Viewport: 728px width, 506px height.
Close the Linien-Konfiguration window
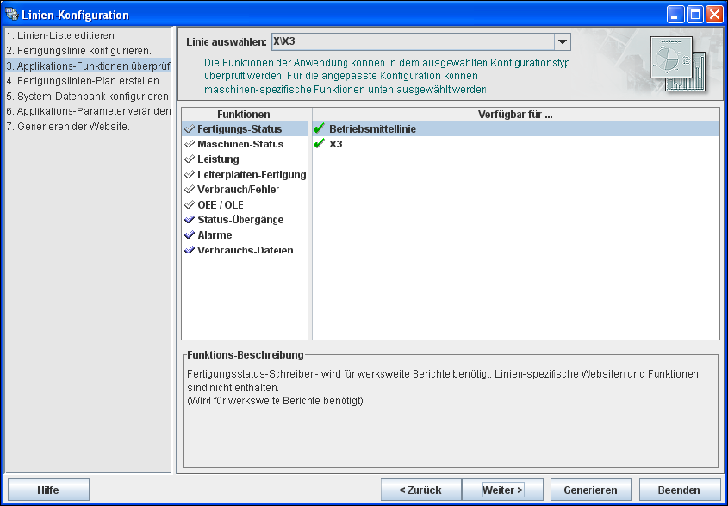click(714, 15)
